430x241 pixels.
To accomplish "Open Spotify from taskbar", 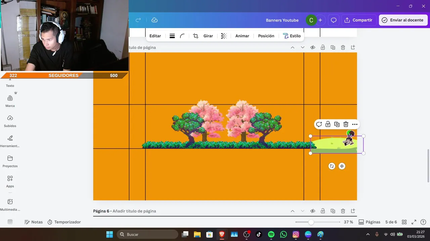I will (x=271, y=234).
